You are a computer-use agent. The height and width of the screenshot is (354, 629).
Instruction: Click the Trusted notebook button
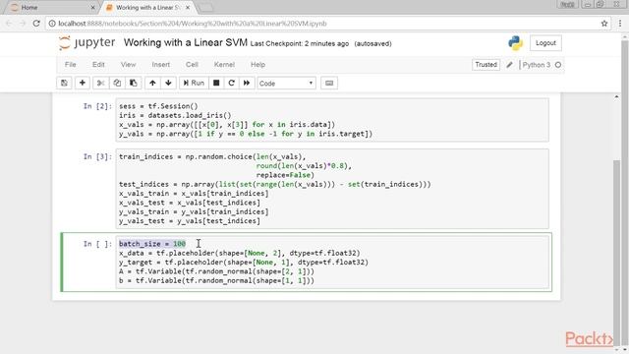[x=486, y=65]
